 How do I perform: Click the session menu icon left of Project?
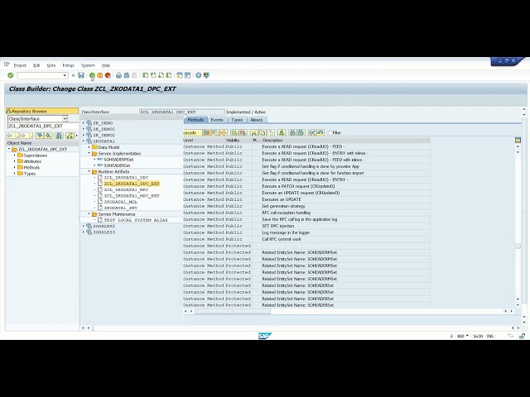click(7, 65)
